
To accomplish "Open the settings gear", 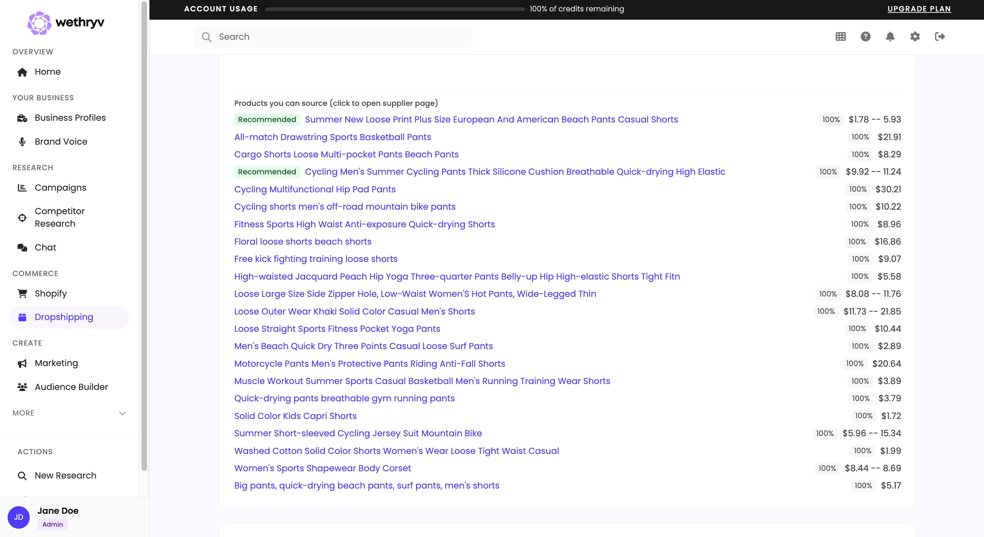I will [915, 36].
